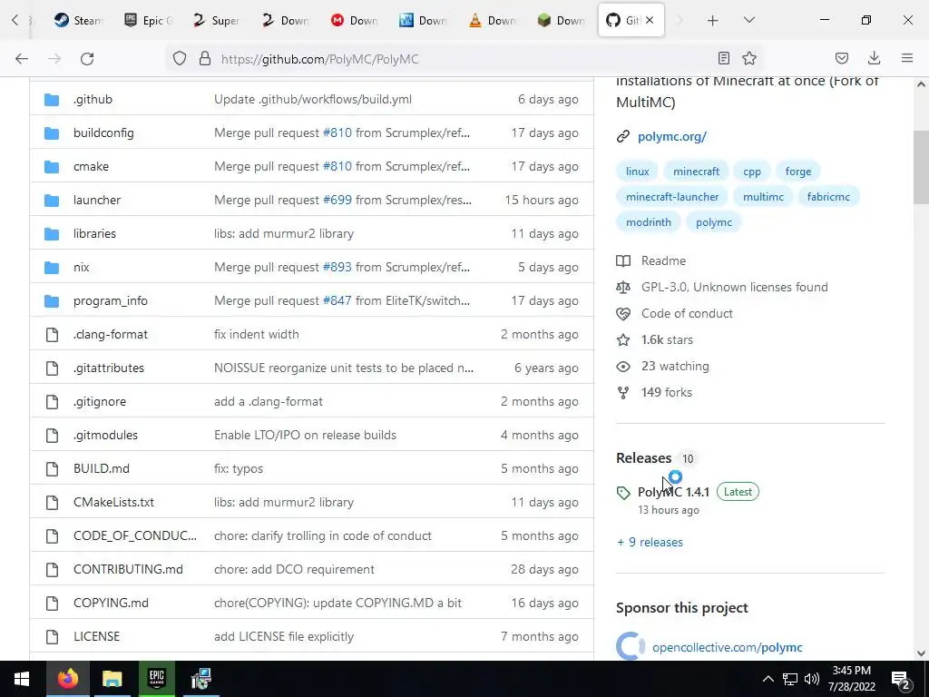Image resolution: width=929 pixels, height=697 pixels.
Task: Show the + 9 releases link
Action: point(650,543)
